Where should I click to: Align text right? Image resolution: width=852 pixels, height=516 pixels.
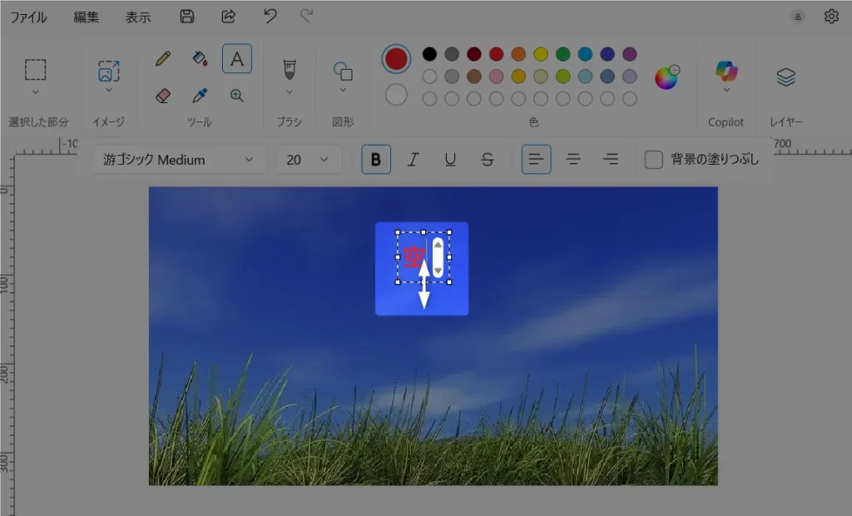pyautogui.click(x=611, y=159)
